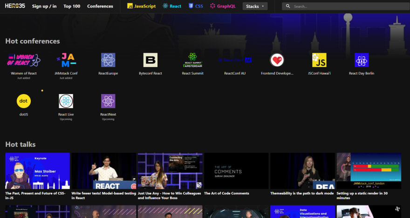Click title "Themeability is the path to dark mode"
The width and height of the screenshot is (410, 218).
(302, 193)
